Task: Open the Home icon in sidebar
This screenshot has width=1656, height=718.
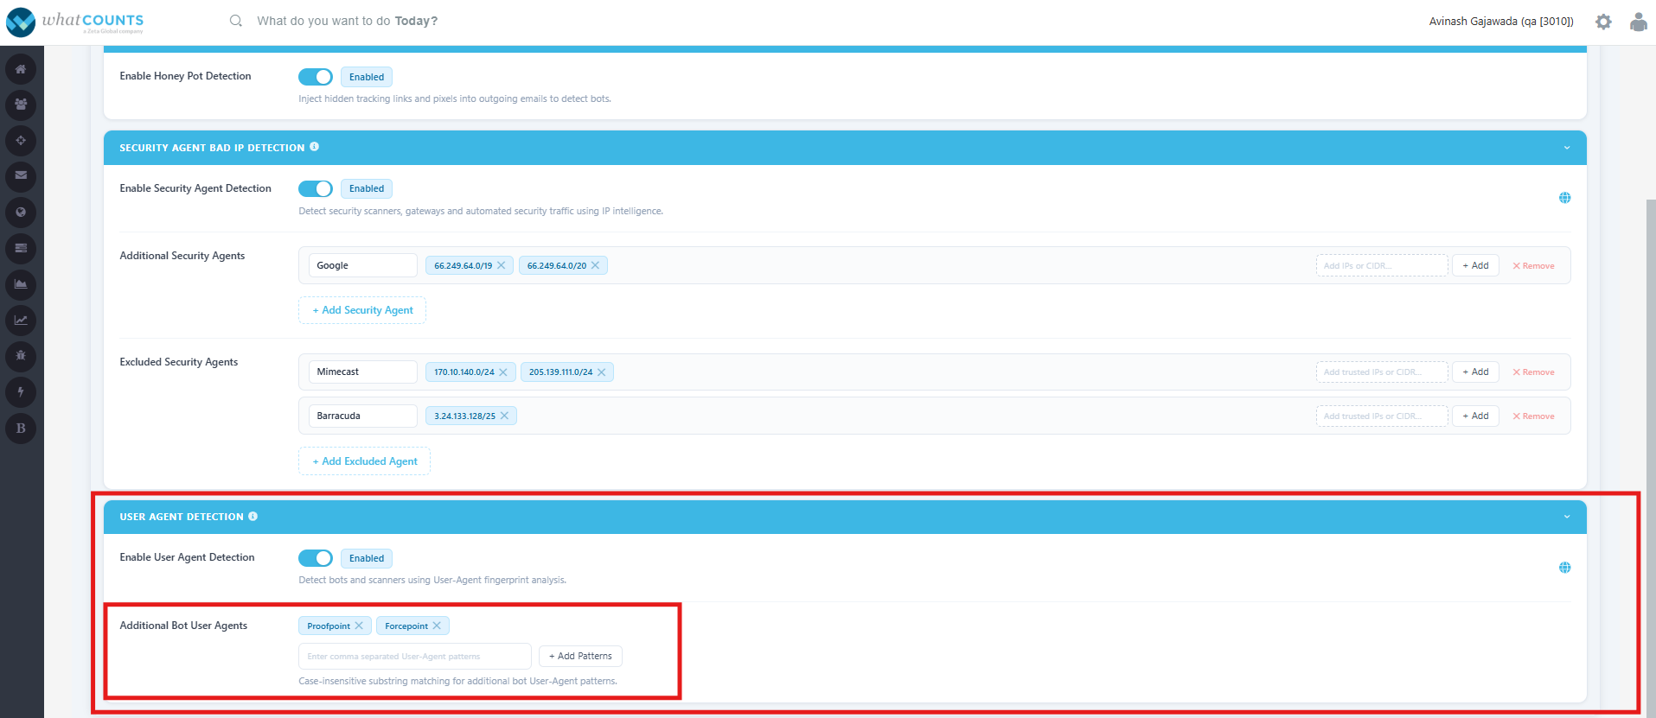Action: 21,69
